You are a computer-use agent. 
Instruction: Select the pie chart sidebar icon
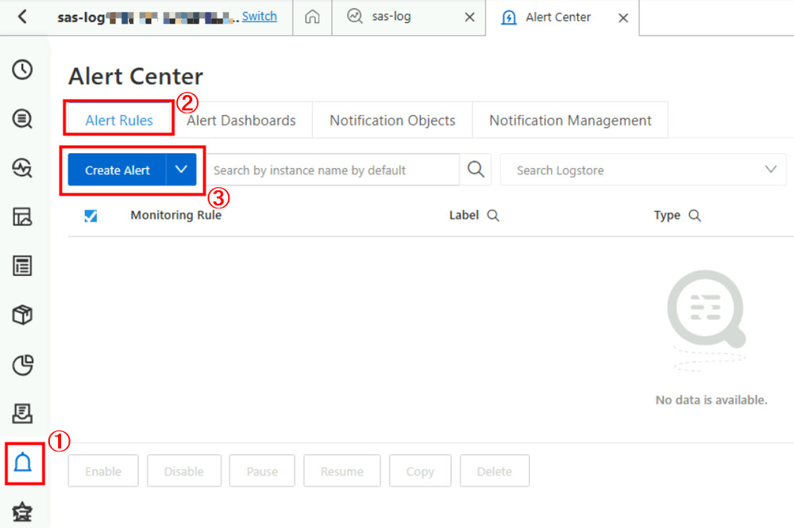pyautogui.click(x=23, y=365)
